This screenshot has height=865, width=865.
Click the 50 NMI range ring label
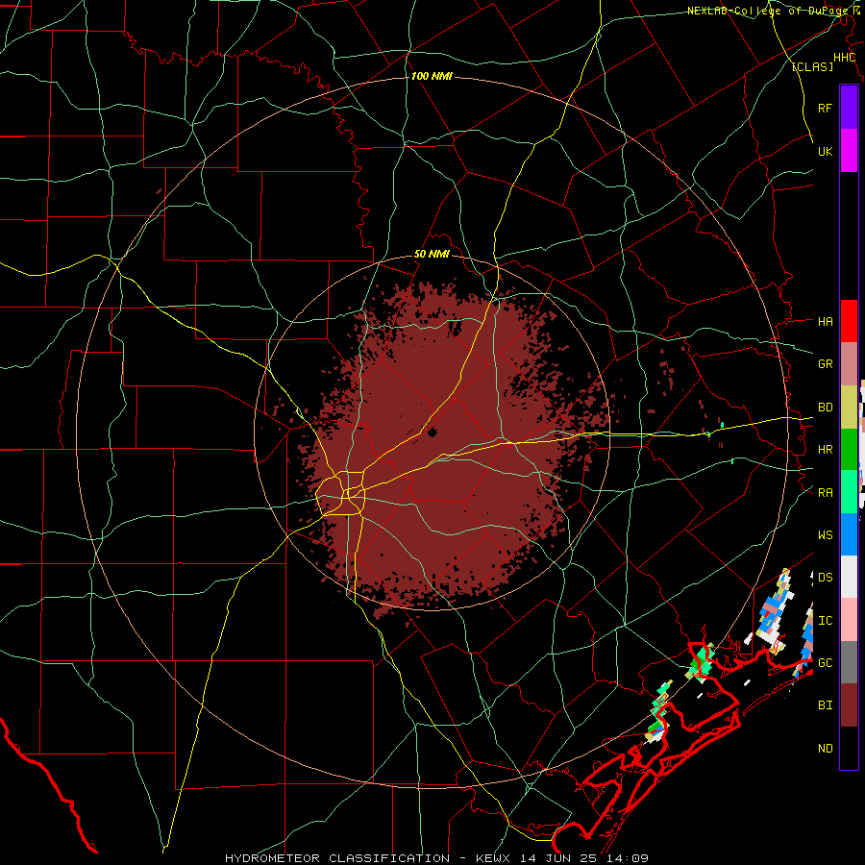432,254
